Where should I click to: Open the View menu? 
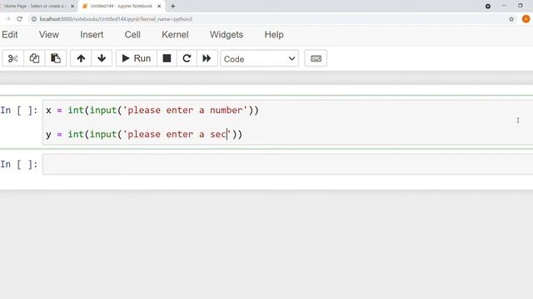49,35
